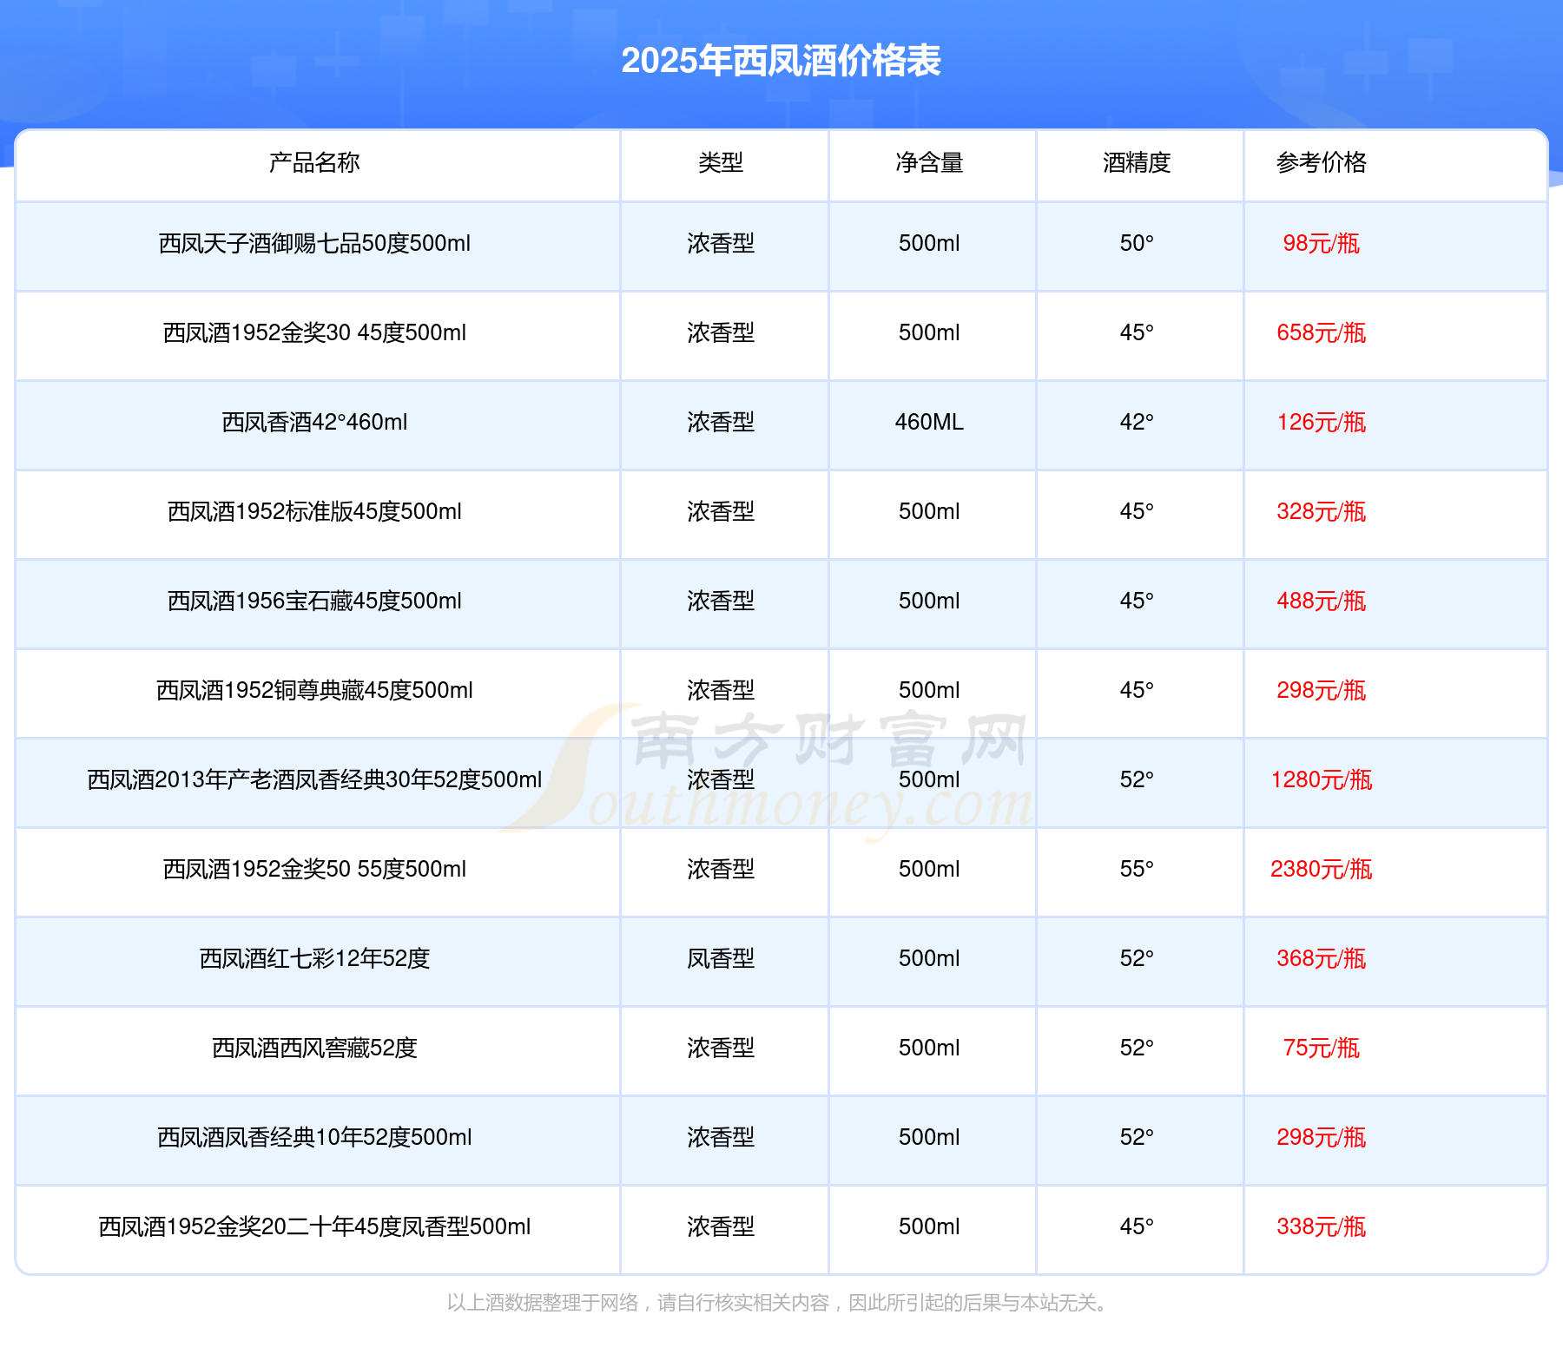Click the price 1280元/瓶
This screenshot has width=1563, height=1354.
click(x=1321, y=780)
